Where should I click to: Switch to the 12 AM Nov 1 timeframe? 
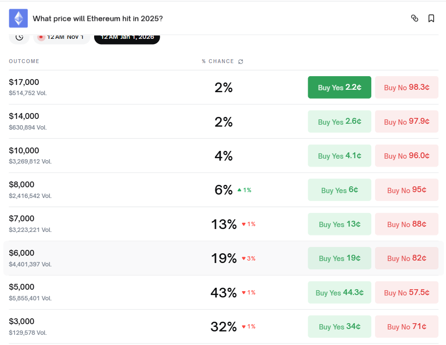(61, 36)
